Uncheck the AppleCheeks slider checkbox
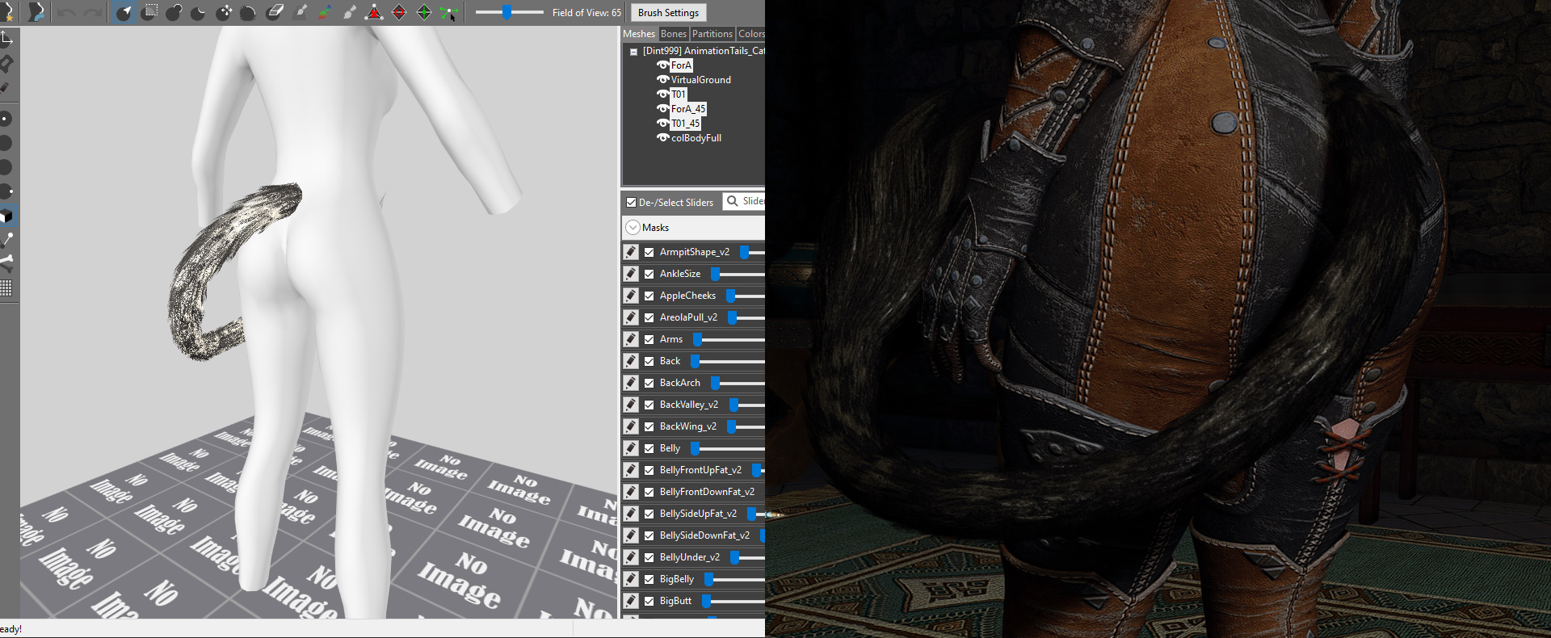 point(649,296)
